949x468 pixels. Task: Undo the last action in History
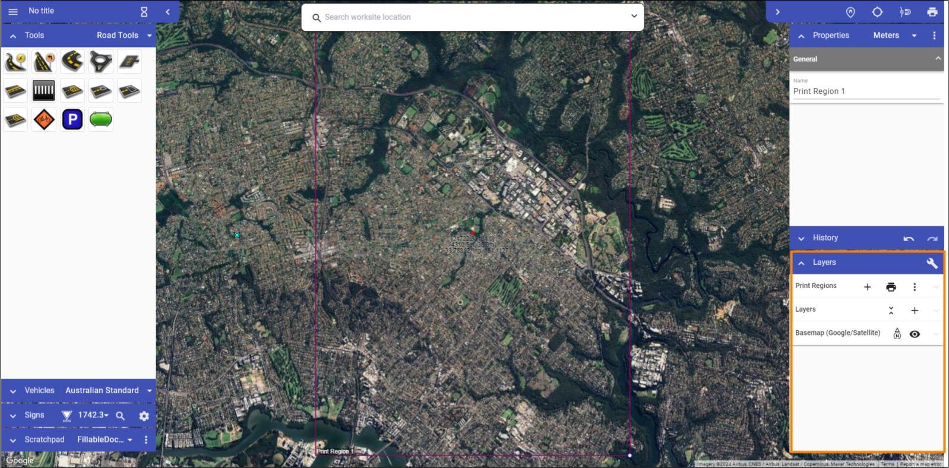coord(909,239)
